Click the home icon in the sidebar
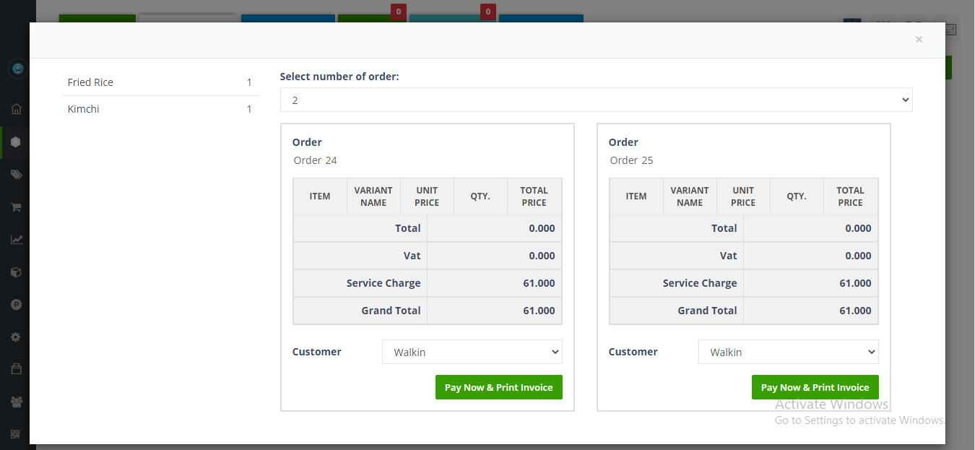Viewport: 975px width, 450px height. click(x=16, y=109)
